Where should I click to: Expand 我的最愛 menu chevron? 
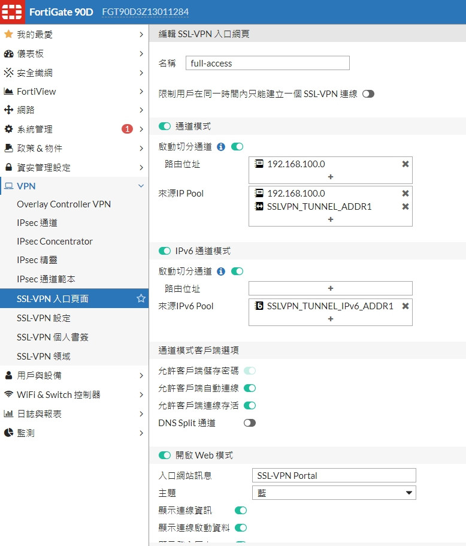click(141, 35)
